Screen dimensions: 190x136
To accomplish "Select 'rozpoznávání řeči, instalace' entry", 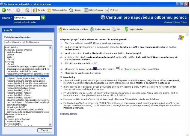I will point(19,93).
